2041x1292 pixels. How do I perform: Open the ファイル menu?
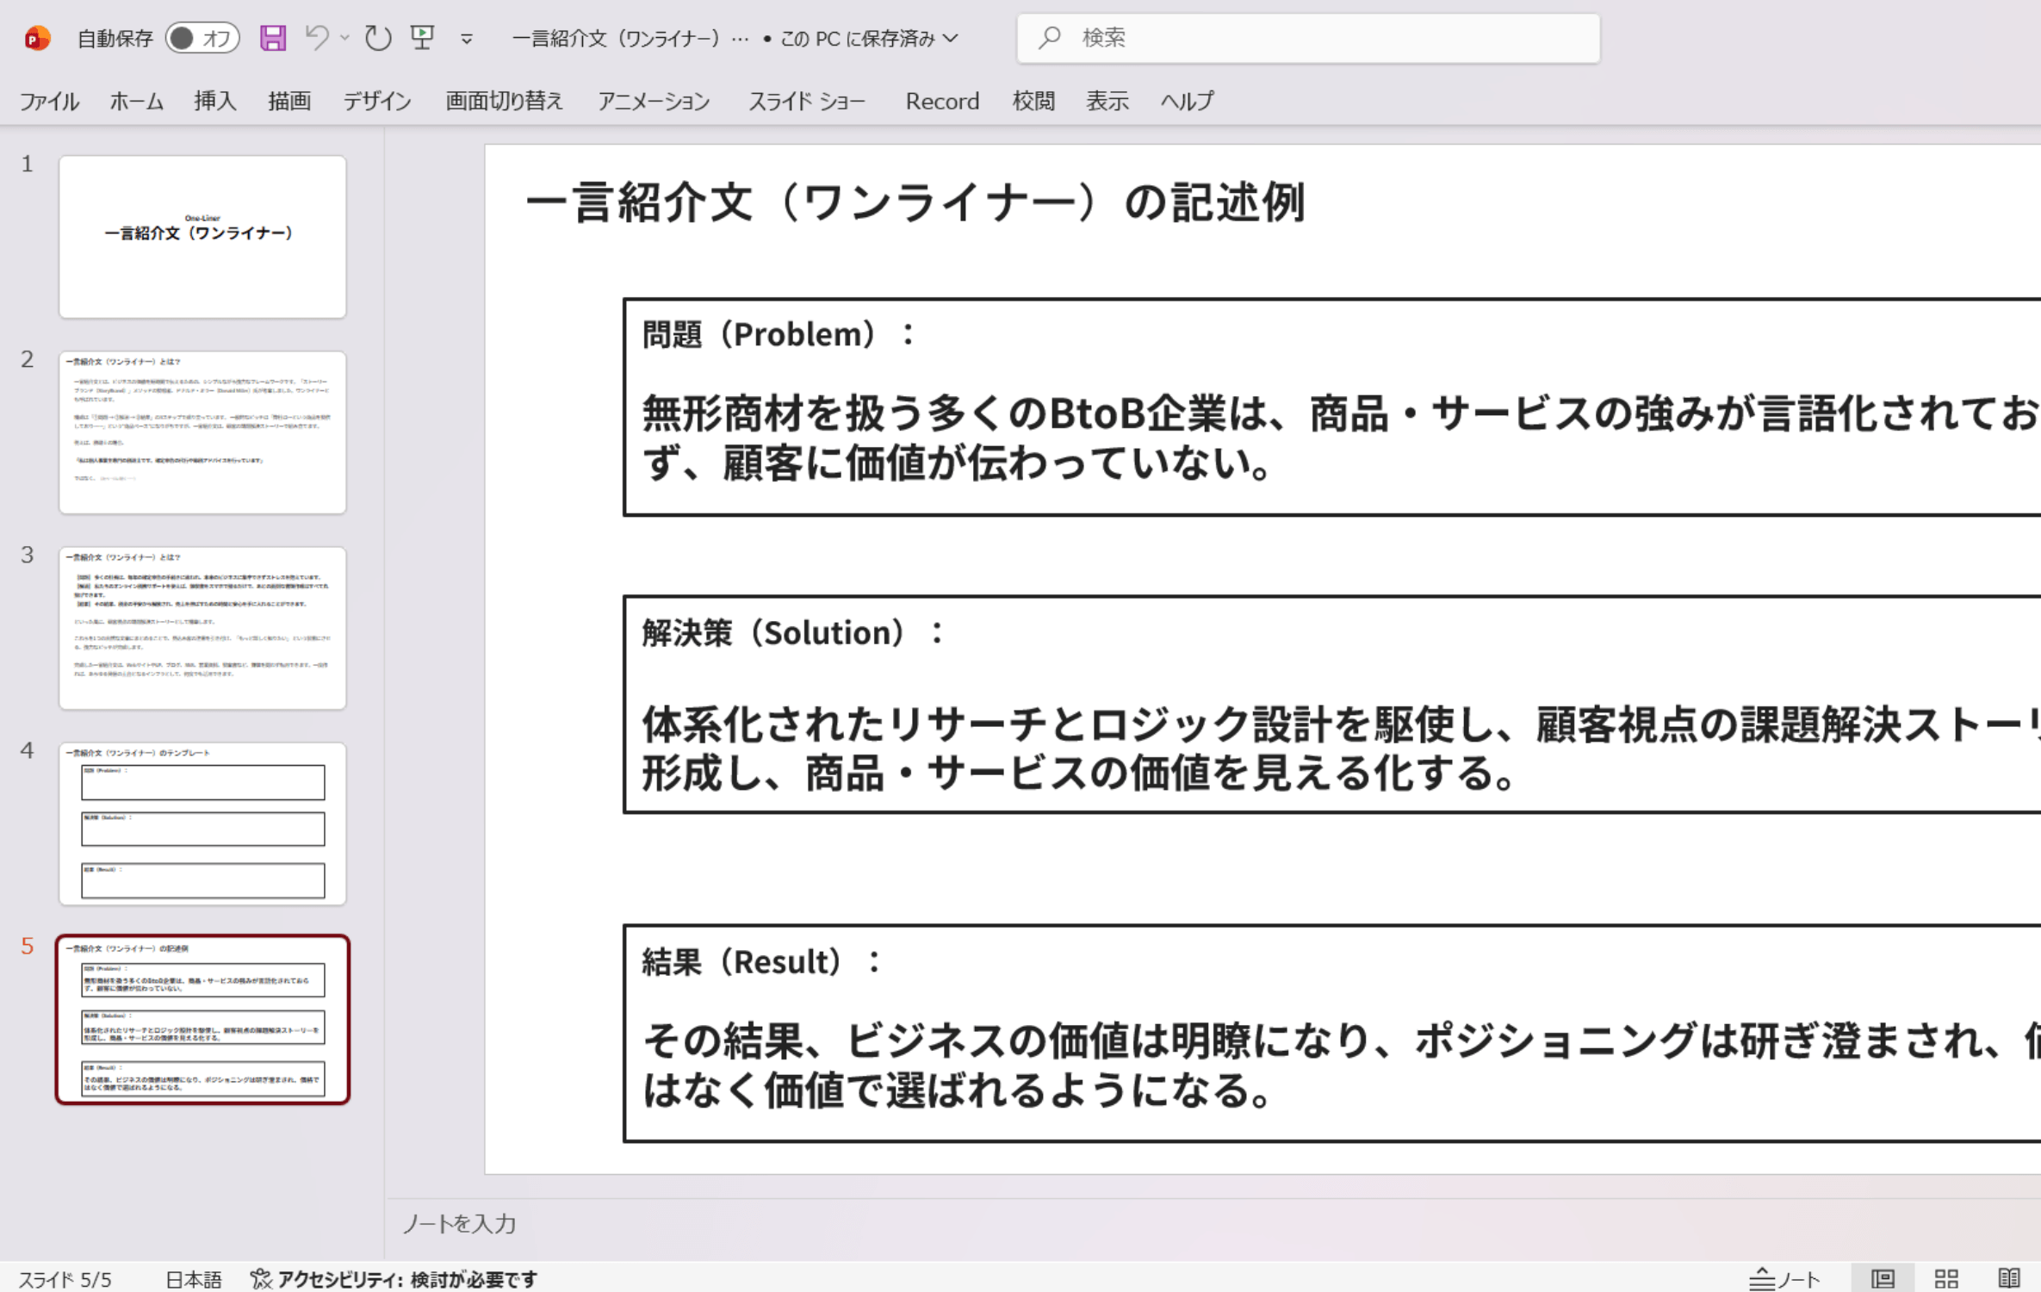(x=49, y=102)
